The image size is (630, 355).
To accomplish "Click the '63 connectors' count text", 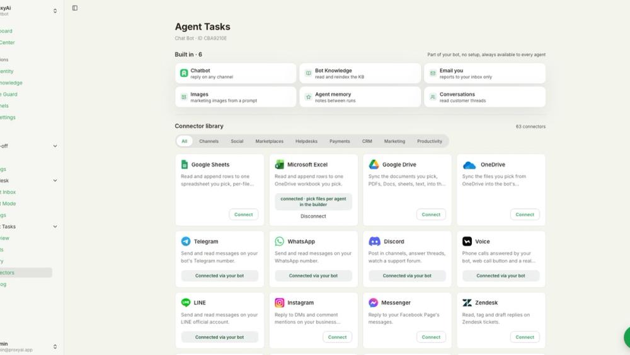I will coord(530,127).
